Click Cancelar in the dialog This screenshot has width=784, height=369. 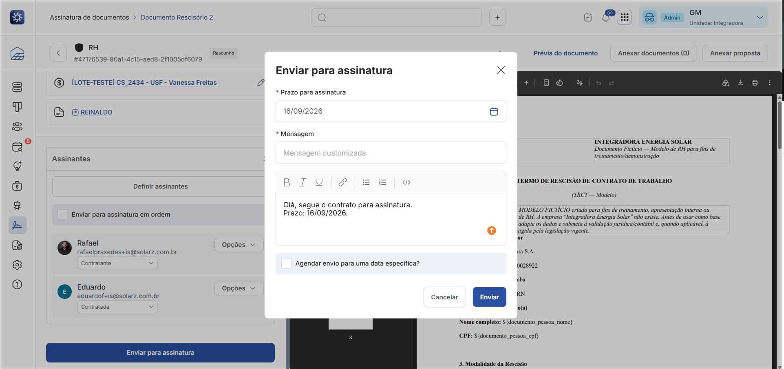[444, 297]
